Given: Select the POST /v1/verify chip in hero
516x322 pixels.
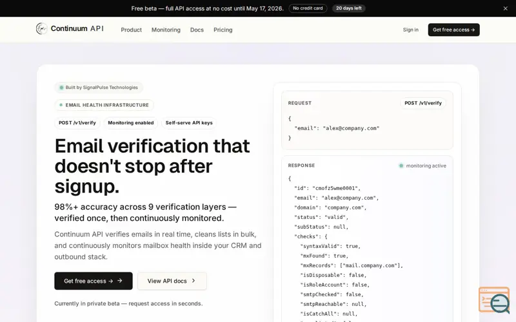Looking at the screenshot, I should pos(77,123).
